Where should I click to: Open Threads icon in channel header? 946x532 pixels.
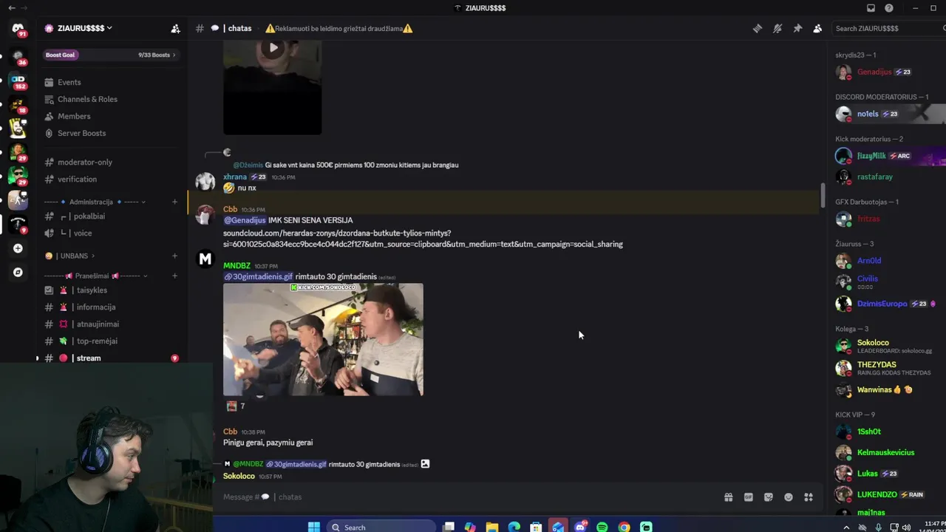[758, 28]
